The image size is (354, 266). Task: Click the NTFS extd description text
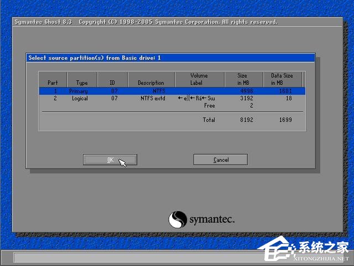[153, 98]
